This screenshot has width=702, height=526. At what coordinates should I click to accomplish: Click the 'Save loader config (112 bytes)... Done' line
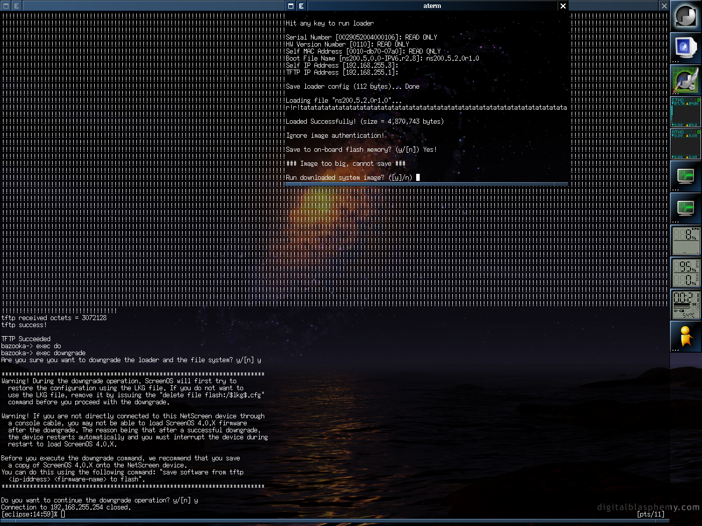pyautogui.click(x=353, y=87)
